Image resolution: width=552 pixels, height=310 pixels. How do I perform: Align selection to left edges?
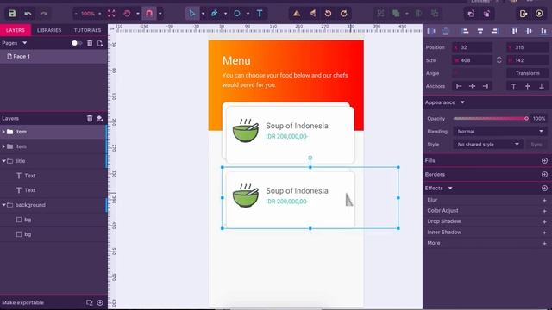click(x=465, y=31)
